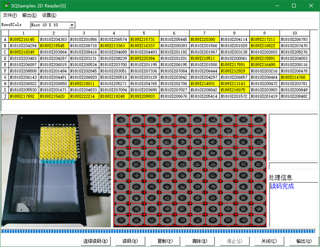Select yellow cell N189I214760 in row G
The height and width of the screenshot is (247, 320).
point(294,77)
